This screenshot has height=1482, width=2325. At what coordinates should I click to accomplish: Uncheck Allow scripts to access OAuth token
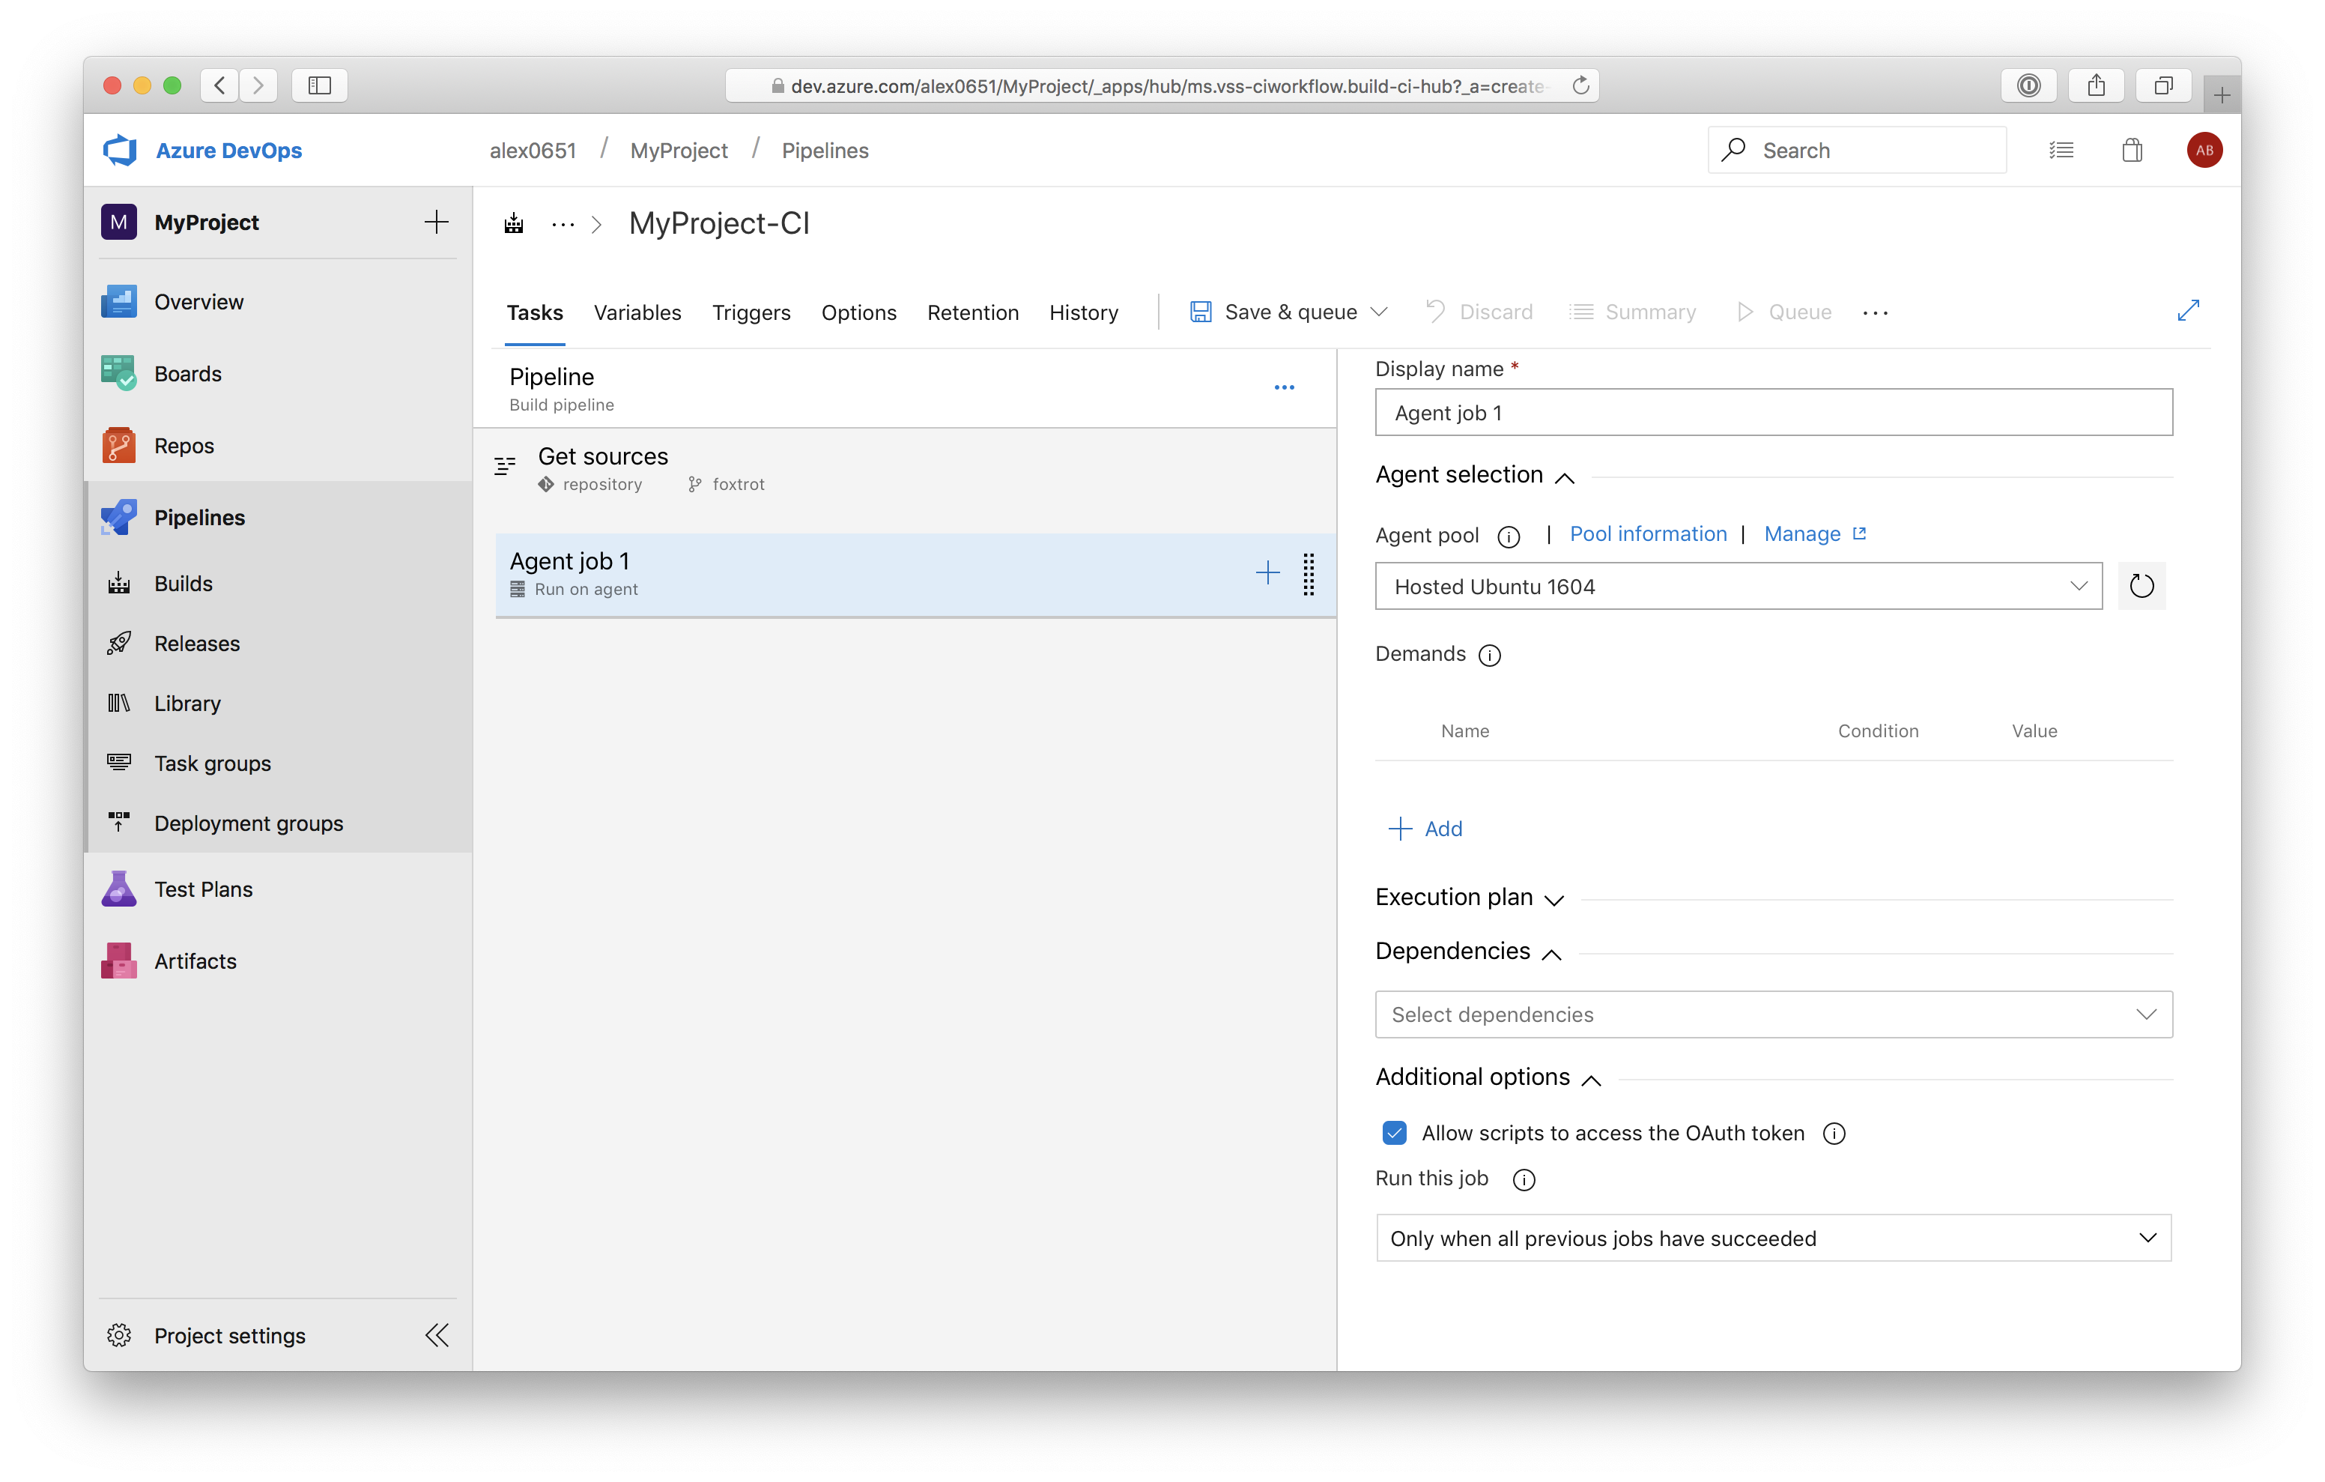[x=1394, y=1132]
